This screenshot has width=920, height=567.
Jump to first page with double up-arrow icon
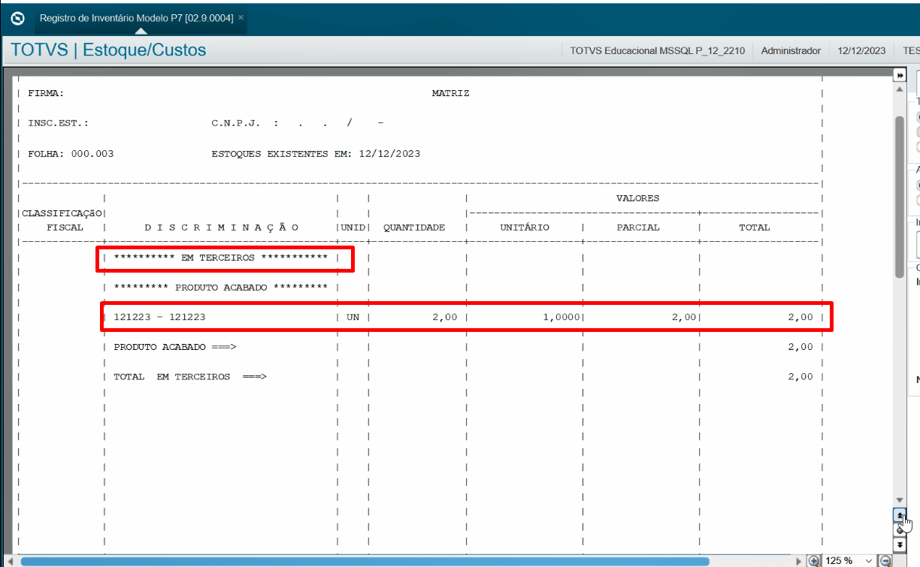pos(900,516)
